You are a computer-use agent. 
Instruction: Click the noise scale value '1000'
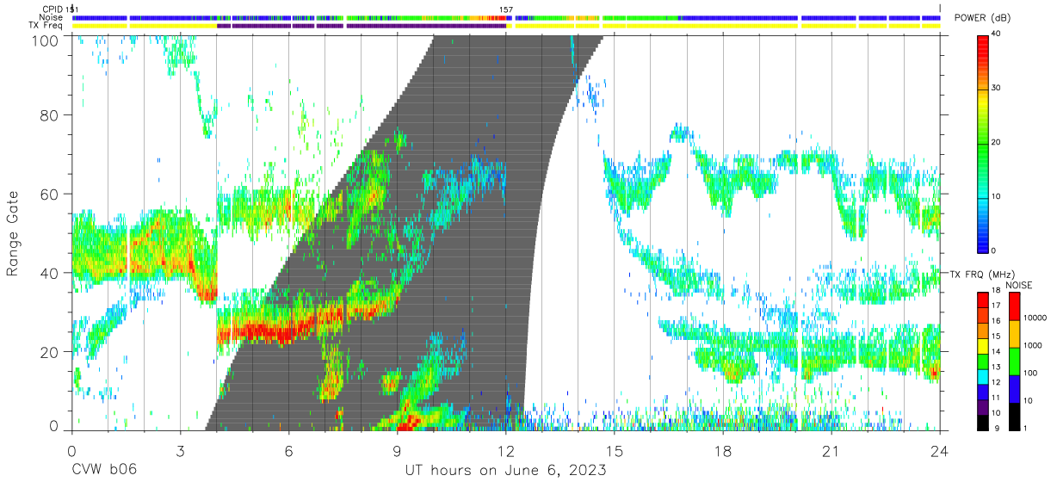tap(1033, 346)
